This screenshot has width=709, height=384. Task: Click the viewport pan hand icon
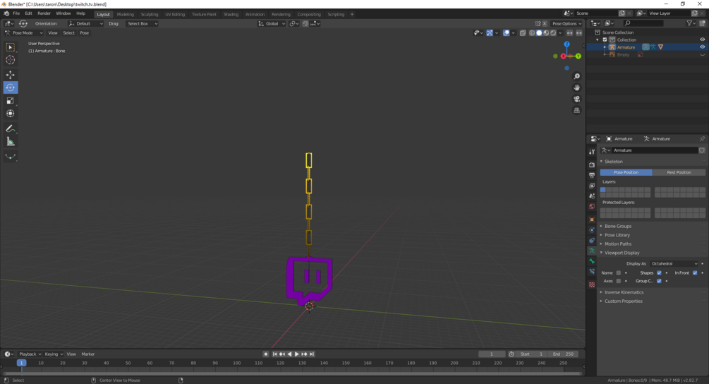click(576, 88)
